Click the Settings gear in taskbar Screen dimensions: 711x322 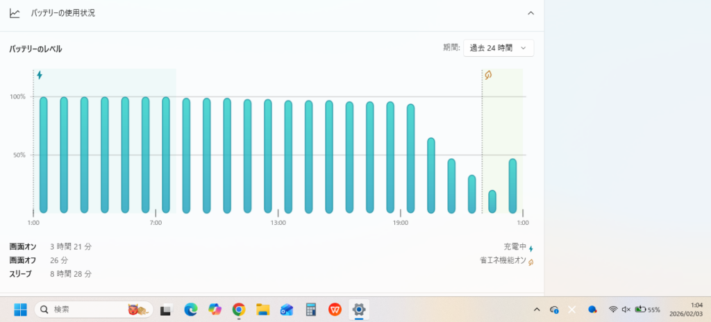click(359, 310)
